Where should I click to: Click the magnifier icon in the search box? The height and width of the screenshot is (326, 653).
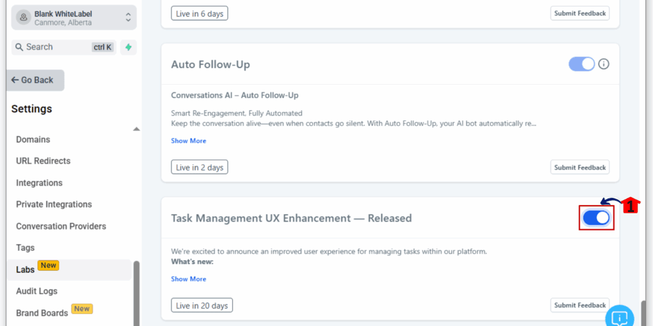pyautogui.click(x=18, y=47)
